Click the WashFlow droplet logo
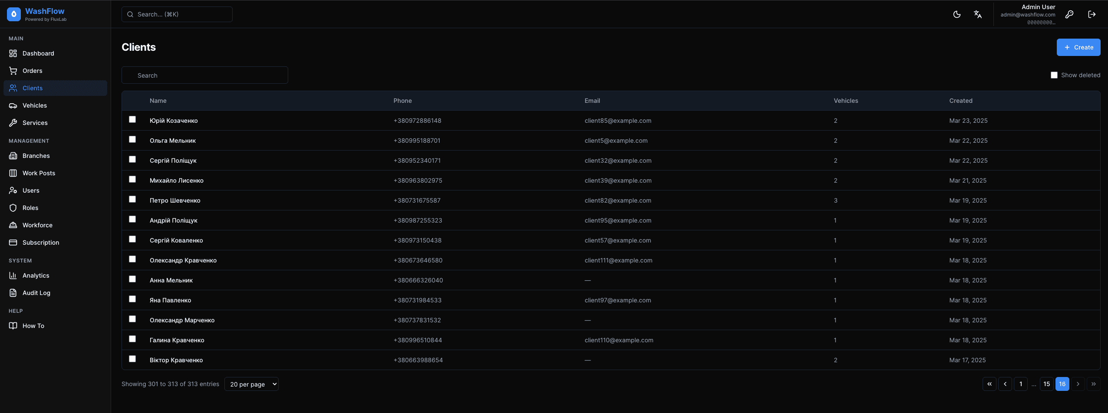The image size is (1108, 413). (x=14, y=14)
